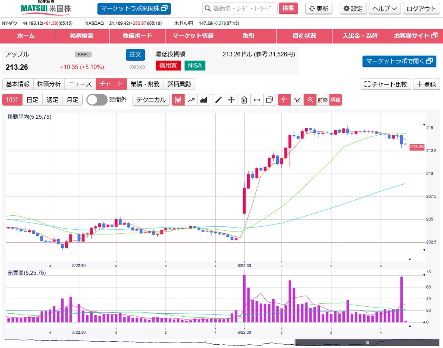Open お客様サイト in new window

pyautogui.click(x=415, y=36)
